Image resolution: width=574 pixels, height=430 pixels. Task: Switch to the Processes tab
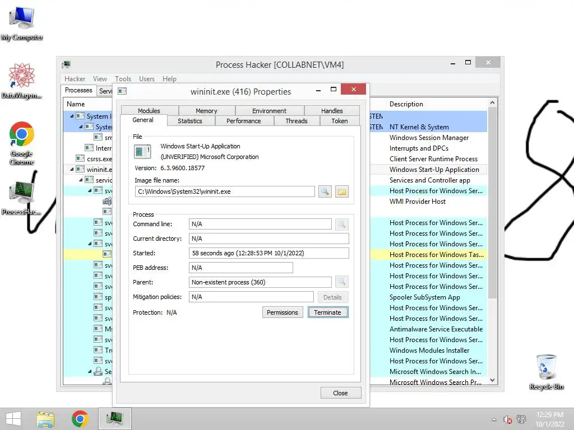coord(78,90)
